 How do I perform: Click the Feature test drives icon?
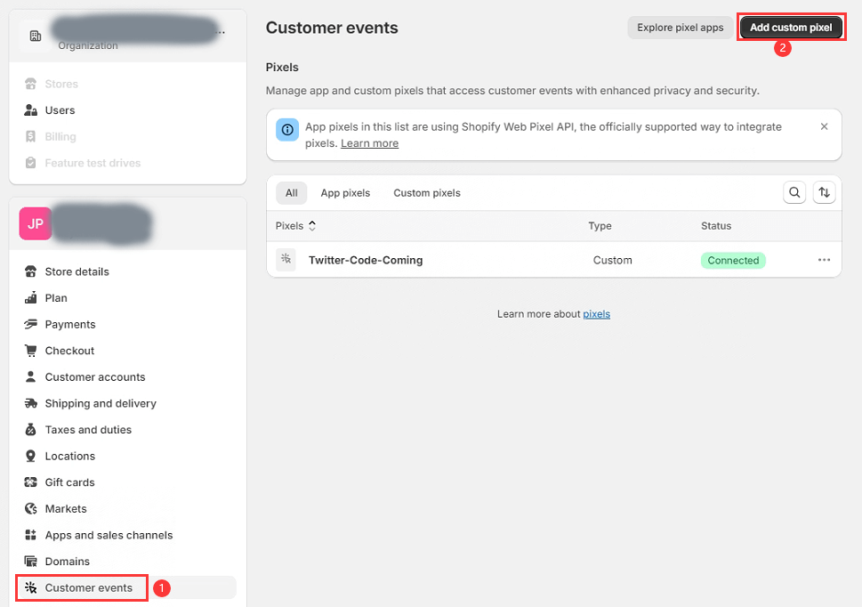31,163
